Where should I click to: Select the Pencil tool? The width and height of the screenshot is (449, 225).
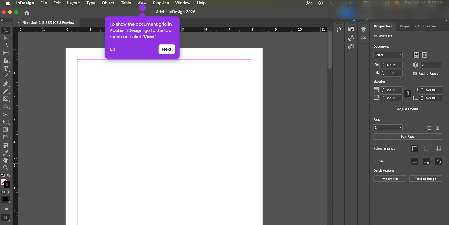[6, 91]
